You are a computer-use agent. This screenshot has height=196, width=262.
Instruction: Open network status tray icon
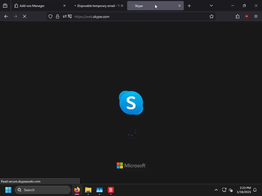coord(224,190)
